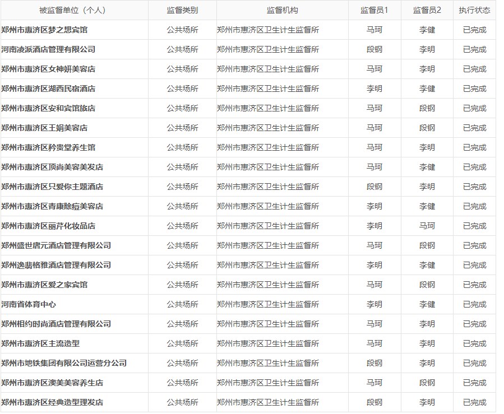The width and height of the screenshot is (504, 414).
Task: Select 河南省体育中心 row name
Action: [29, 304]
